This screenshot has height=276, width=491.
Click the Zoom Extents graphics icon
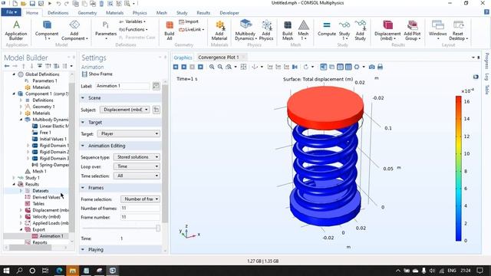pos(243,67)
